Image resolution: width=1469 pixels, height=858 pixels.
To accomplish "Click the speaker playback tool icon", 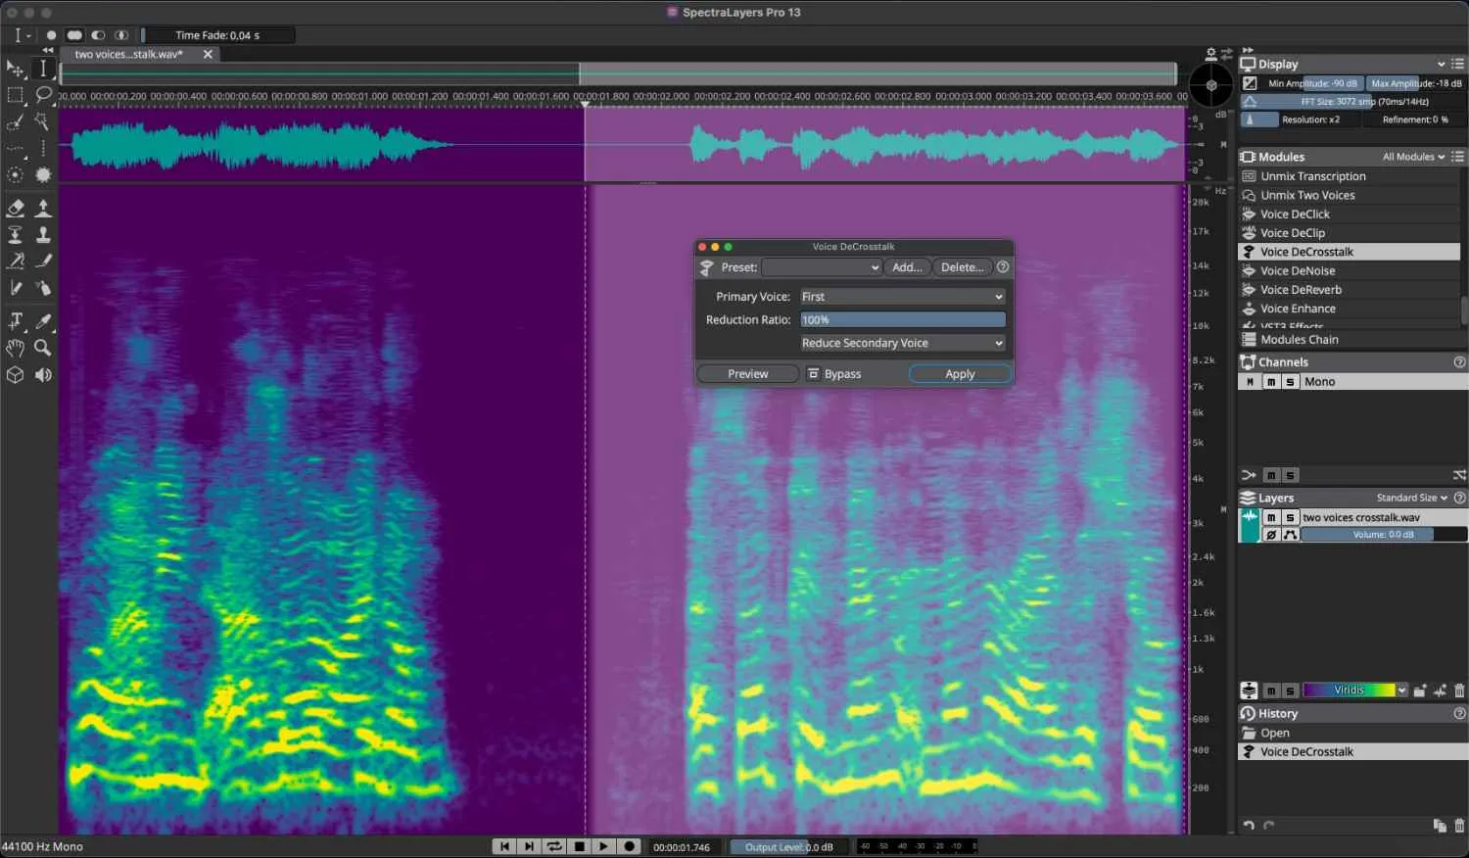I will [43, 375].
